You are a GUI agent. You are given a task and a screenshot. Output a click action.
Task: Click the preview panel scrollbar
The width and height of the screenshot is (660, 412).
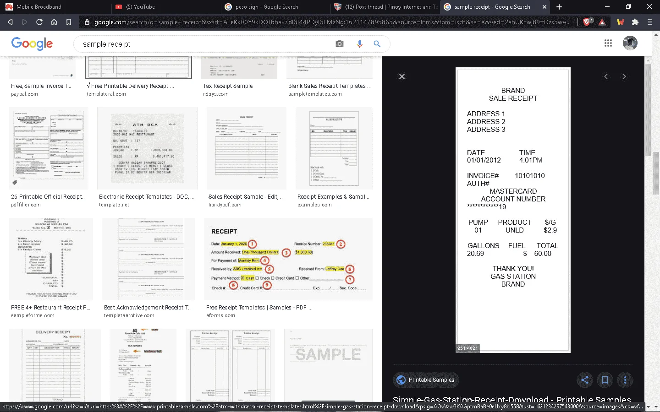648,110
